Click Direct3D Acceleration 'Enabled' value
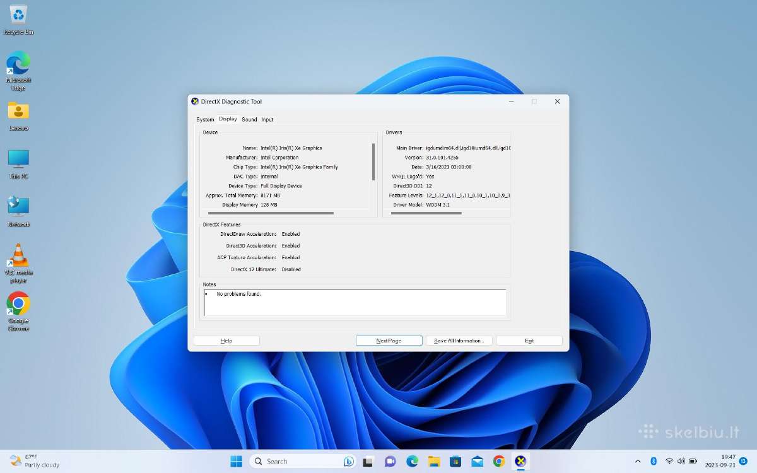The image size is (757, 473). click(x=291, y=246)
